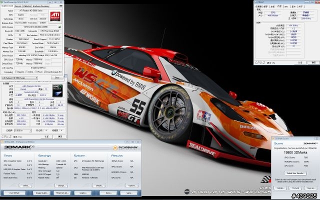Viewport: 320px width, 200px height.
Task: Open the processor selection dropdown in left CPU-Z
Action: click(x=23, y=130)
